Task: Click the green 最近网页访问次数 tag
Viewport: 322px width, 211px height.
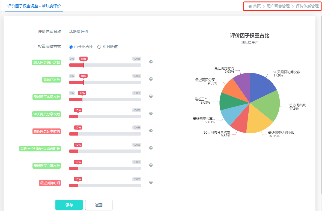Action: tap(47, 97)
